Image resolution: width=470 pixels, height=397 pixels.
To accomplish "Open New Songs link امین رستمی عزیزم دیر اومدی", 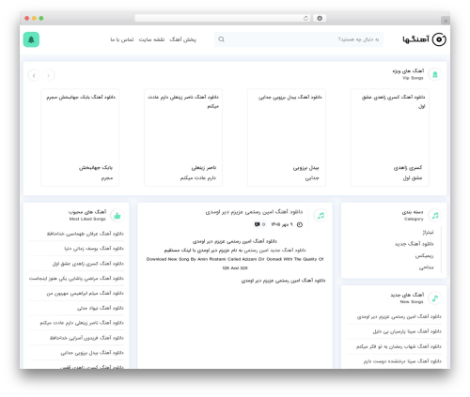I will pos(399,316).
